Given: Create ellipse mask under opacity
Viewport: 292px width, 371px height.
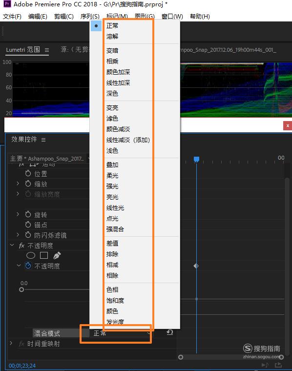Looking at the screenshot, I should point(31,255).
